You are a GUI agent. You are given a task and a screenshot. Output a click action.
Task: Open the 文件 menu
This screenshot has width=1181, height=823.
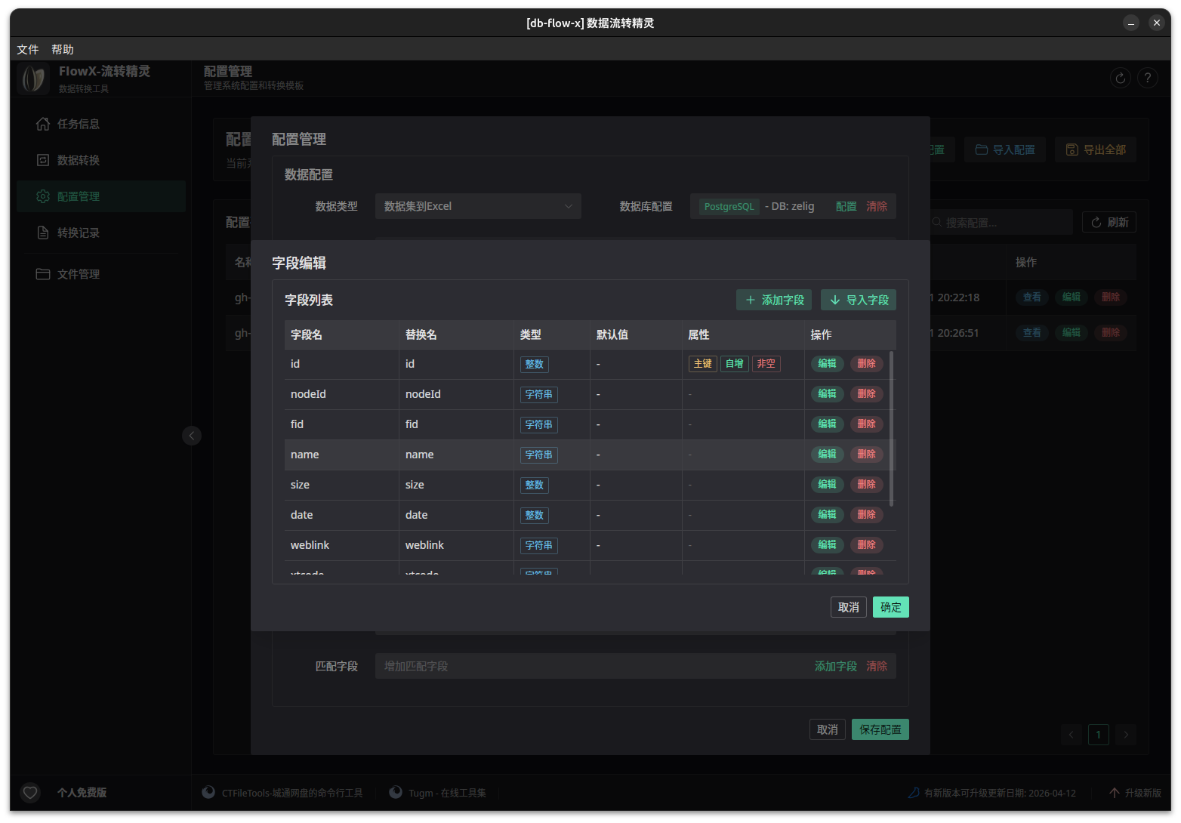28,49
